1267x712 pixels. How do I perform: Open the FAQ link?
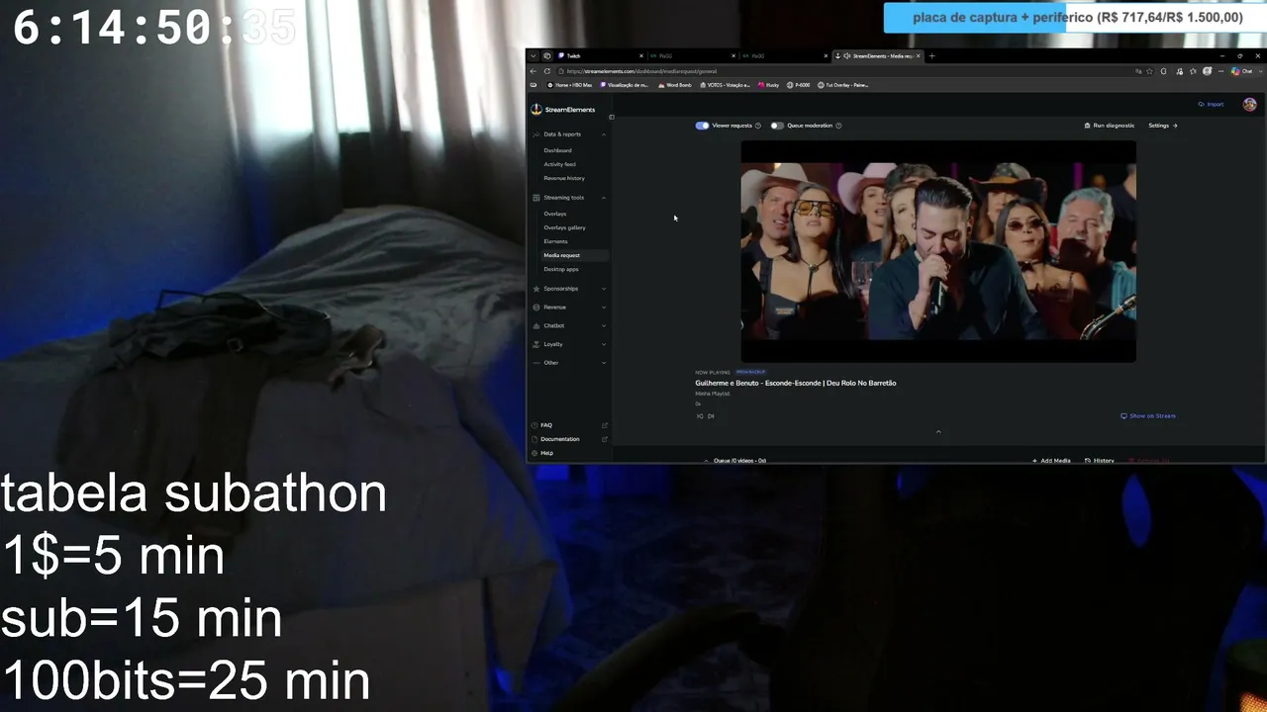coord(546,425)
